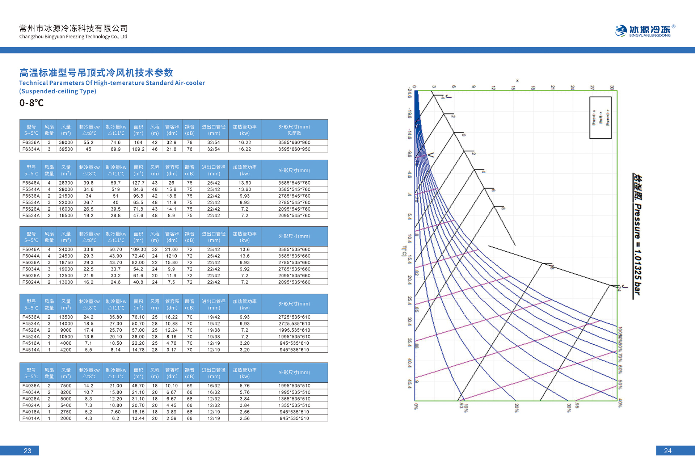The image size is (695, 475).
Task: Click dimension 3595*660*950 for F6334A
Action: pos(294,149)
